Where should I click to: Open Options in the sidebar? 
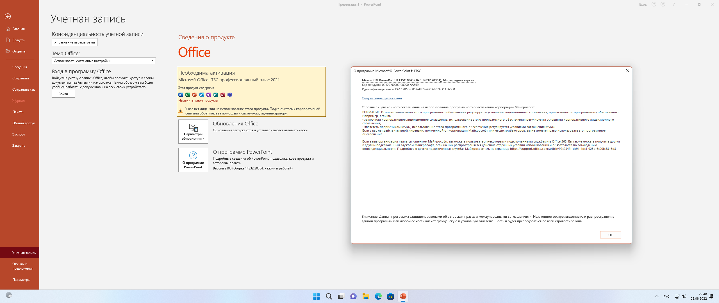pos(20,280)
